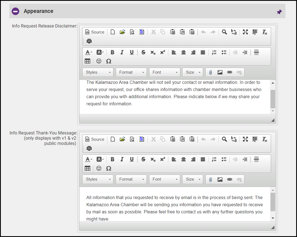
Task: Click Preview icon in Disclaimer editor
Action: [x=132, y=32]
